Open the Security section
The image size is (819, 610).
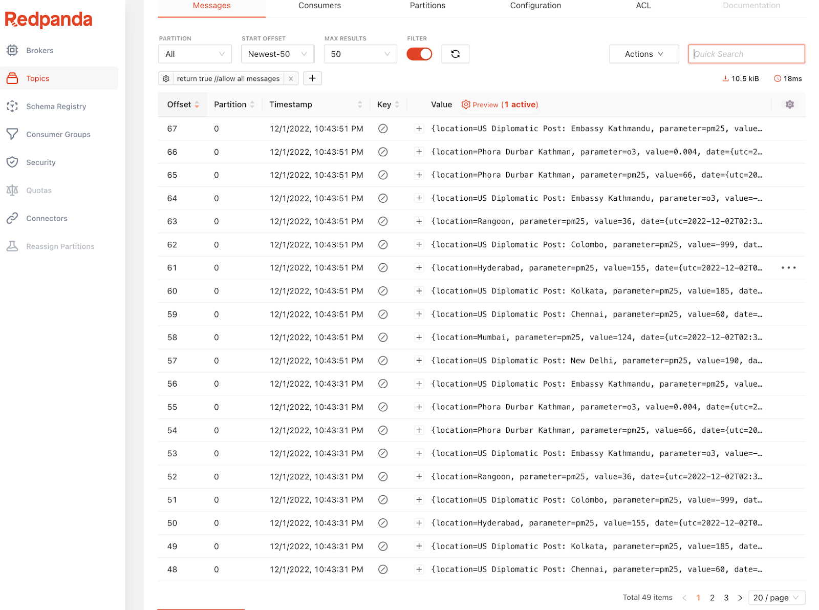click(x=41, y=162)
